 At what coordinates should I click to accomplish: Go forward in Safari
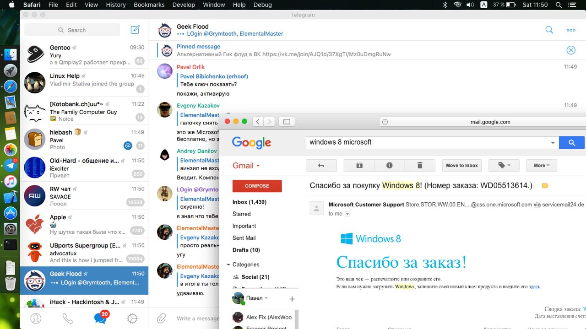[x=269, y=122]
